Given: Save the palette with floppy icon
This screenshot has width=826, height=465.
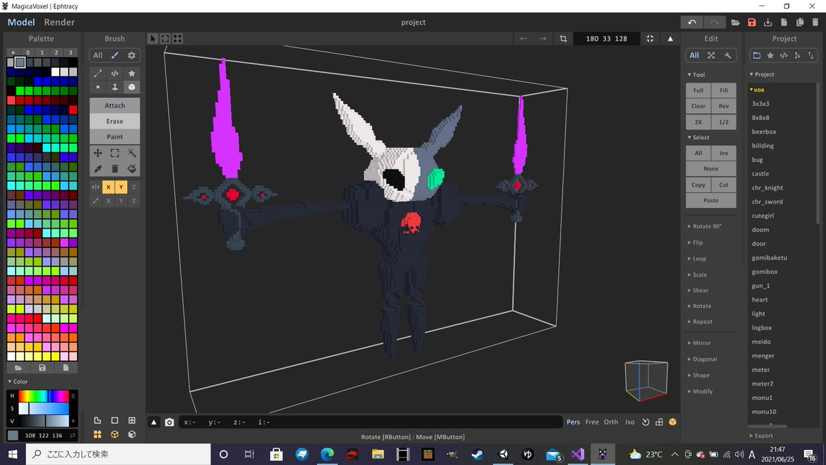Looking at the screenshot, I should click(42, 368).
